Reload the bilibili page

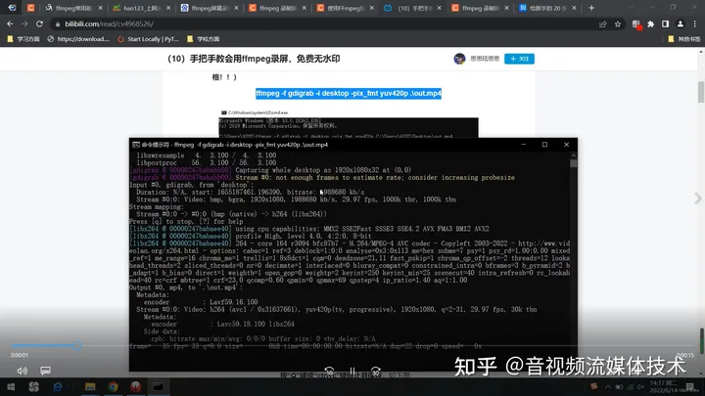tap(39, 23)
